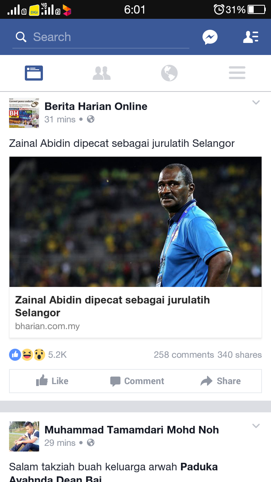Tap the magnifying glass search icon

(21, 37)
